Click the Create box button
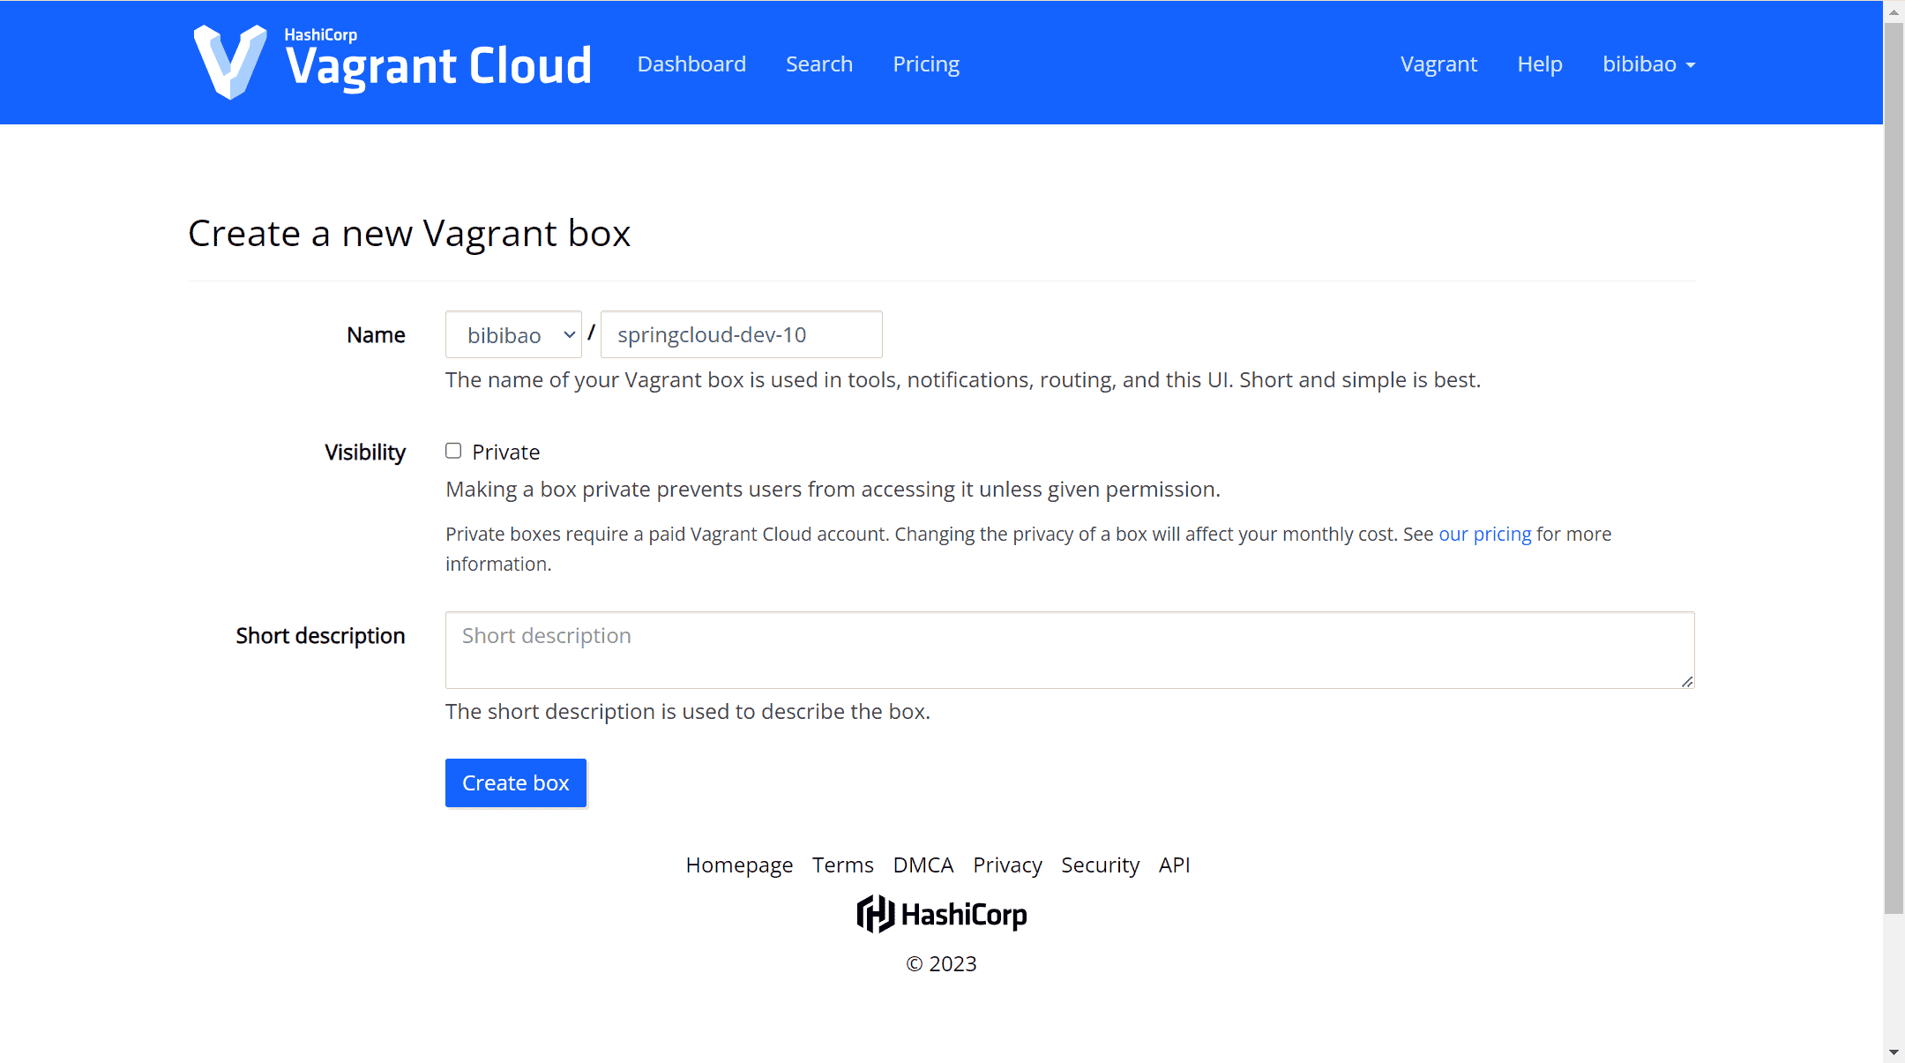 tap(516, 782)
